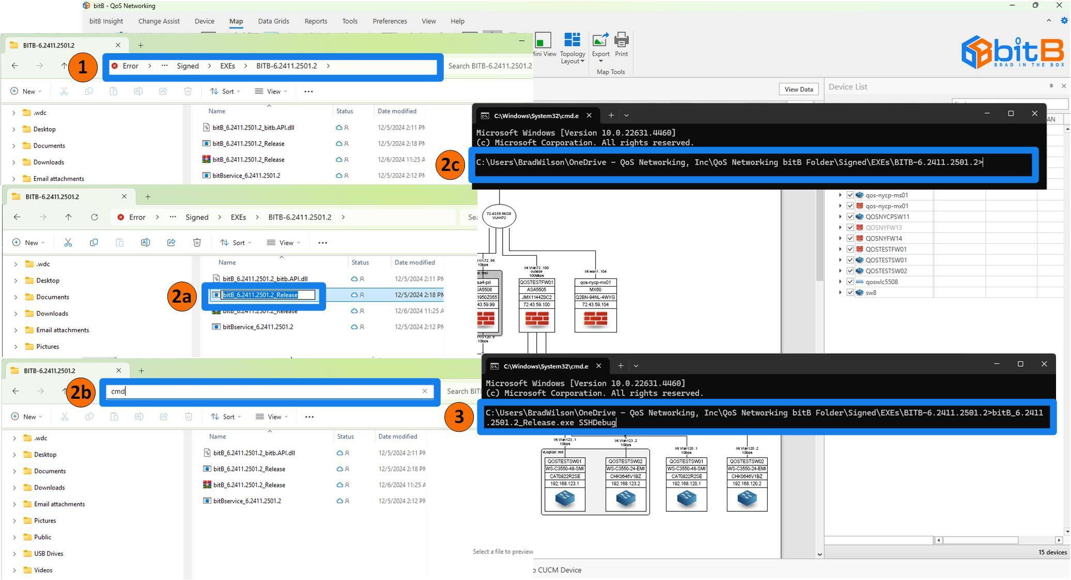Viewport: 1071px width, 580px height.
Task: Click the rename field of bitB_6.2411.2501.2_Release
Action: [268, 295]
